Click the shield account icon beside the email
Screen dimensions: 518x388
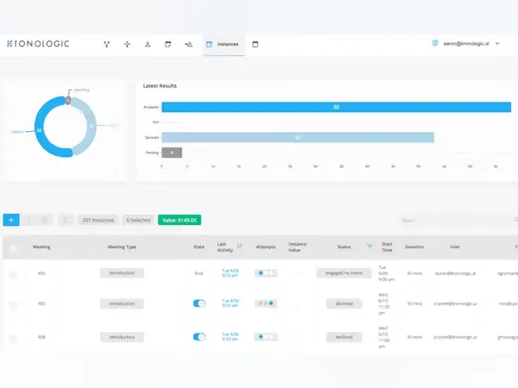[435, 43]
